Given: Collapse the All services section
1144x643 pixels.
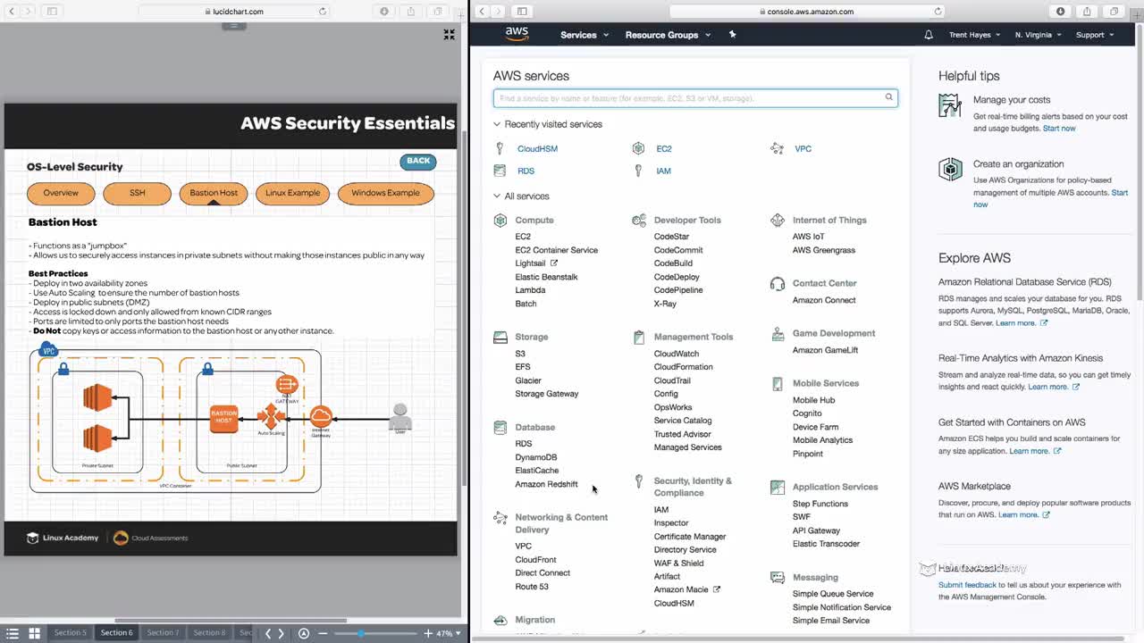Looking at the screenshot, I should [521, 196].
